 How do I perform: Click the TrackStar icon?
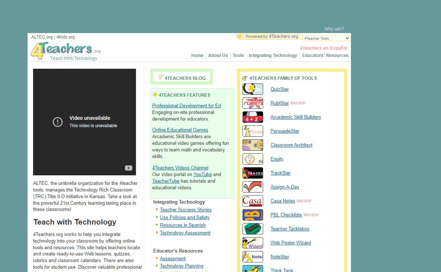[253, 173]
